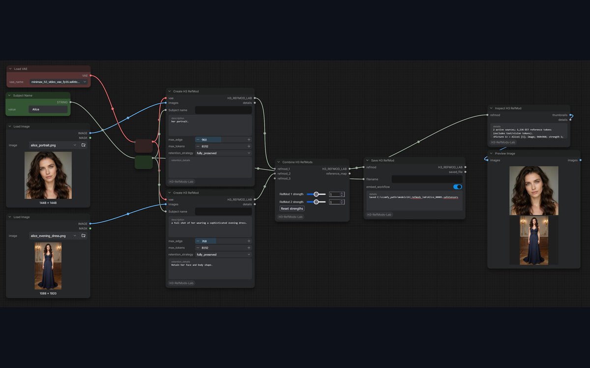Image resolution: width=590 pixels, height=368 pixels.
Task: Select the alice_portrait.png thumbnail in Load Image
Action: tap(48, 175)
